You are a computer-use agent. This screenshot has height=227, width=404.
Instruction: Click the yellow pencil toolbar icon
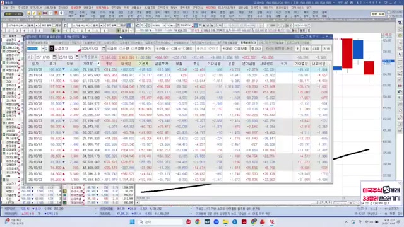click(x=34, y=13)
